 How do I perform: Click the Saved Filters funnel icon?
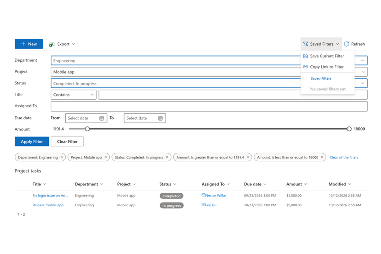coord(305,44)
